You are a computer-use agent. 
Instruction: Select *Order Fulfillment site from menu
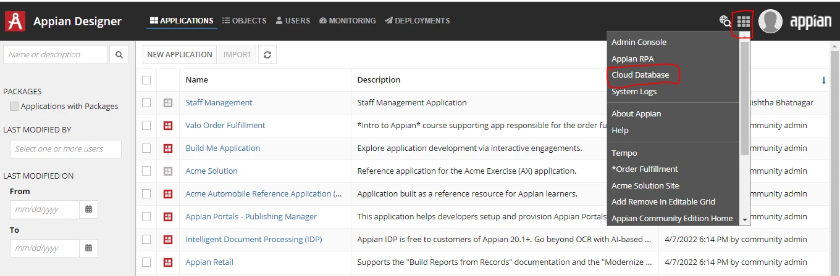click(644, 169)
